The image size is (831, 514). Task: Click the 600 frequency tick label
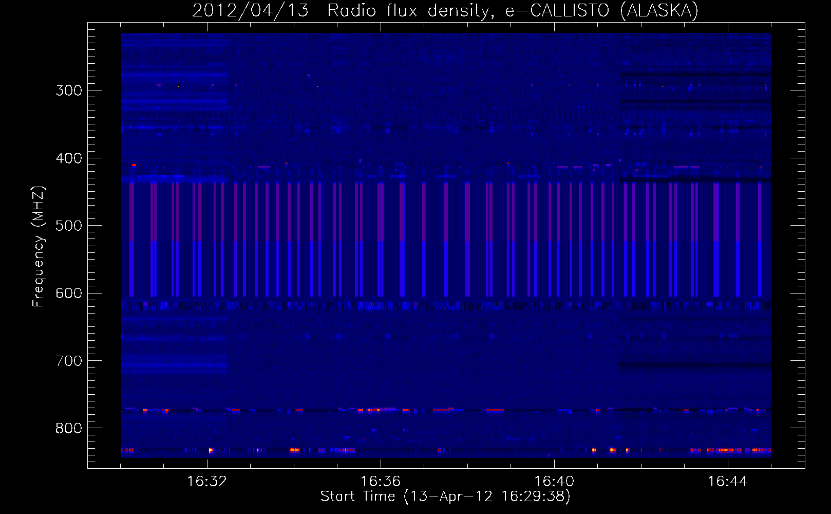coord(69,293)
